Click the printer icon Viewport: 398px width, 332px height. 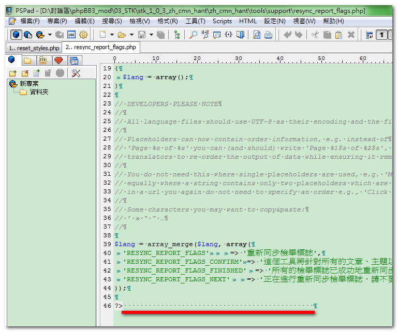pyautogui.click(x=268, y=35)
